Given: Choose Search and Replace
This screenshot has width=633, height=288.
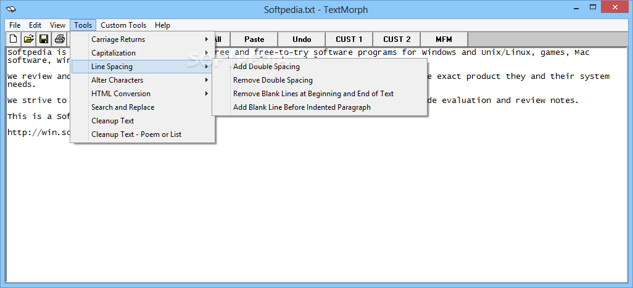Looking at the screenshot, I should [x=142, y=107].
